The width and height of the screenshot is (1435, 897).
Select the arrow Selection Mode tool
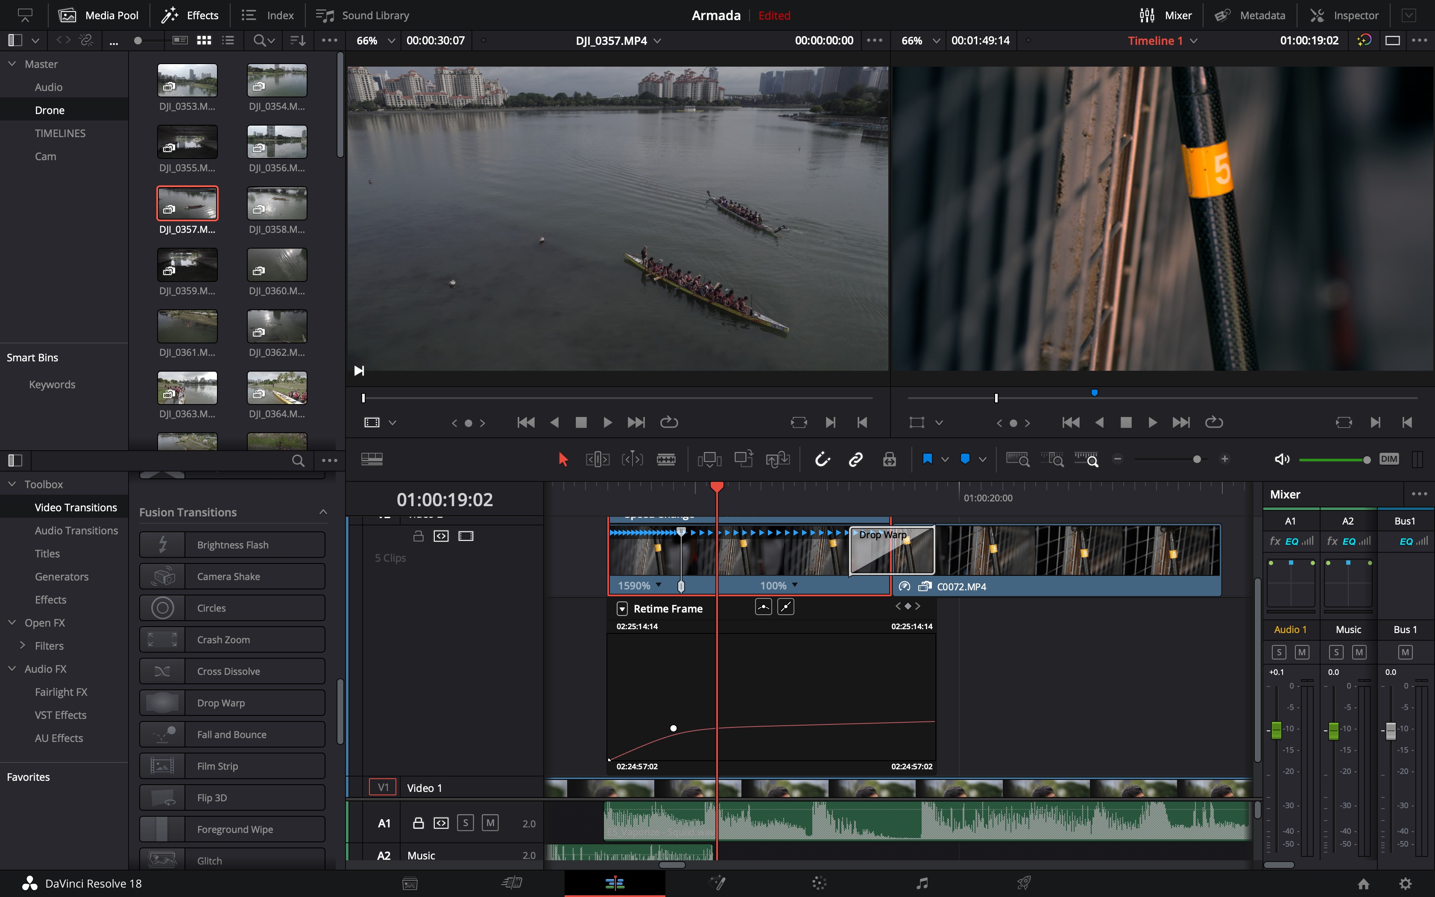click(563, 459)
